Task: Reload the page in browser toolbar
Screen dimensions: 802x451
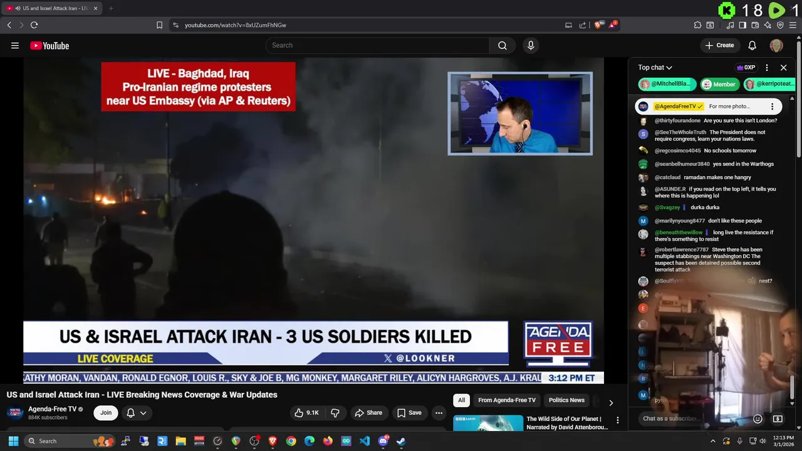Action: [x=34, y=25]
